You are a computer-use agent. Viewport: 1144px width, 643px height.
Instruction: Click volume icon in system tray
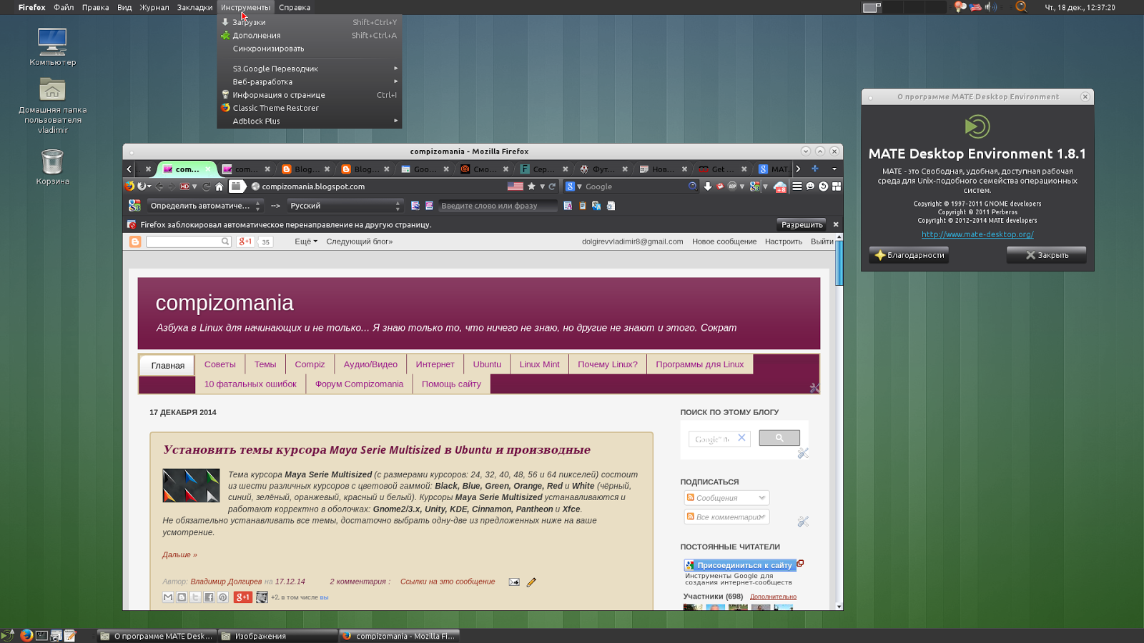[991, 7]
